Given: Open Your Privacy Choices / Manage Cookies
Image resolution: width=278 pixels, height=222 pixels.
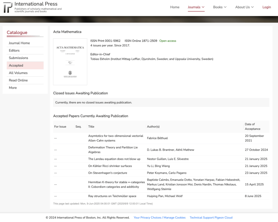Looking at the screenshot, I should click(x=160, y=218).
